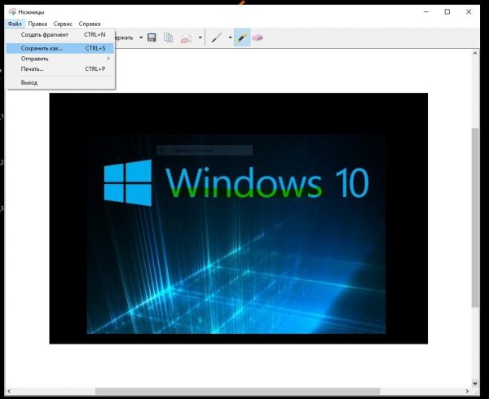The image size is (489, 399).
Task: Open the Справка menu
Action: click(x=90, y=24)
